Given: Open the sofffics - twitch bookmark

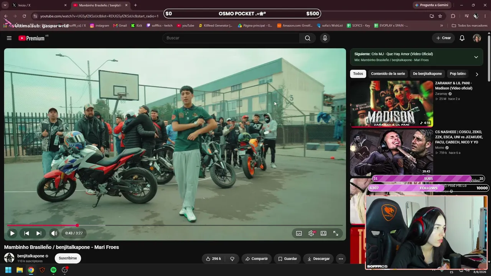Looking at the screenshot, I should [160, 26].
